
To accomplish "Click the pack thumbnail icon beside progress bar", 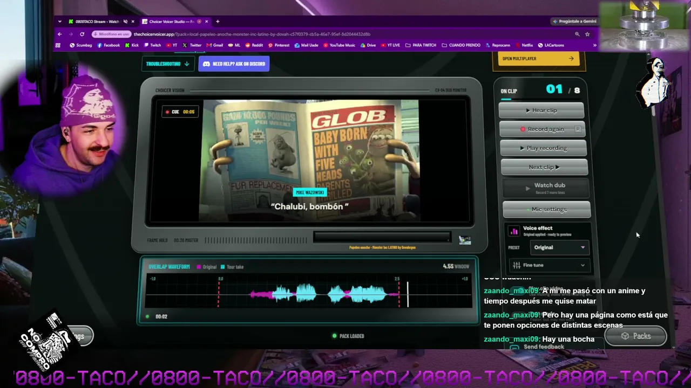I will pos(465,240).
